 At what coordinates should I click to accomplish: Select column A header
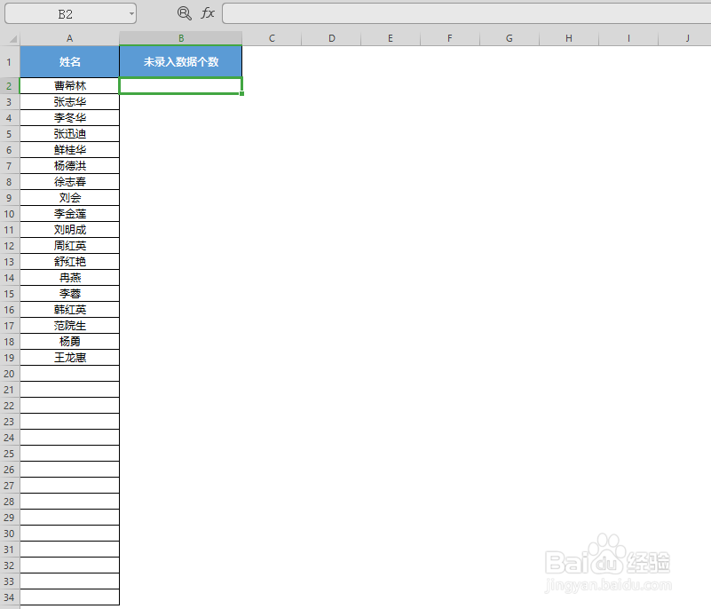click(x=69, y=38)
